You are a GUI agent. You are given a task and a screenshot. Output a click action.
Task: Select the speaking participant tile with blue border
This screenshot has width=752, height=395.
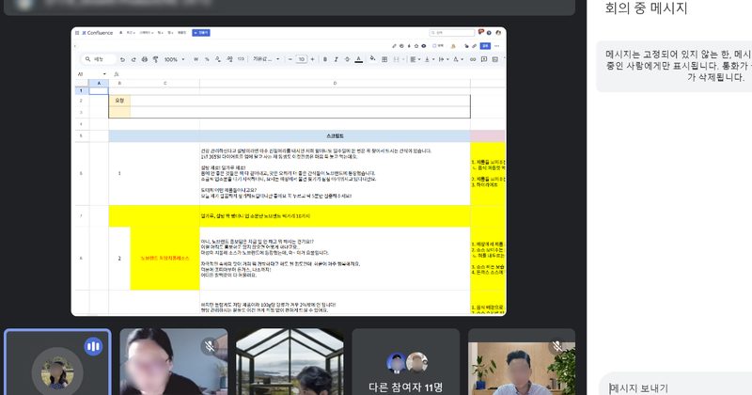(57, 362)
